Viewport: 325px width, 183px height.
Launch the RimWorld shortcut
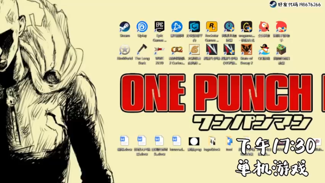click(125, 50)
